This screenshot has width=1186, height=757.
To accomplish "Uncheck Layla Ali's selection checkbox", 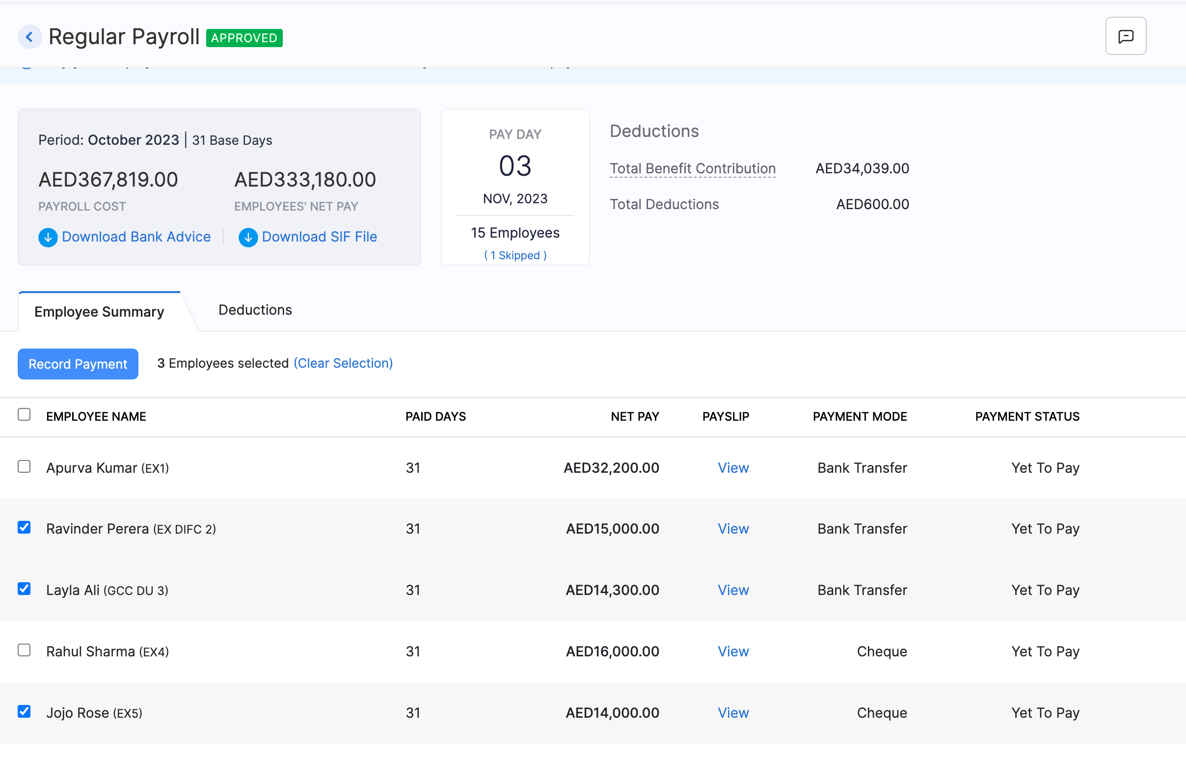I will coord(24,589).
